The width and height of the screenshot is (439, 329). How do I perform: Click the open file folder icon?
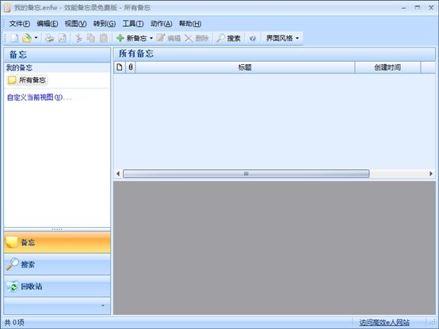click(27, 38)
